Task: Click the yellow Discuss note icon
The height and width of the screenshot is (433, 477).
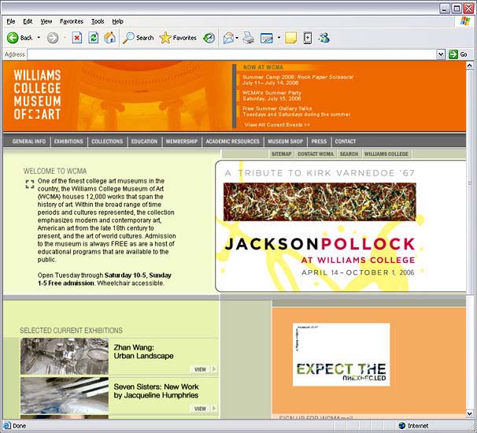Action: [290, 38]
